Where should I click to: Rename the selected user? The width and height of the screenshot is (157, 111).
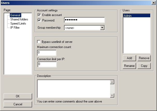click(129, 66)
